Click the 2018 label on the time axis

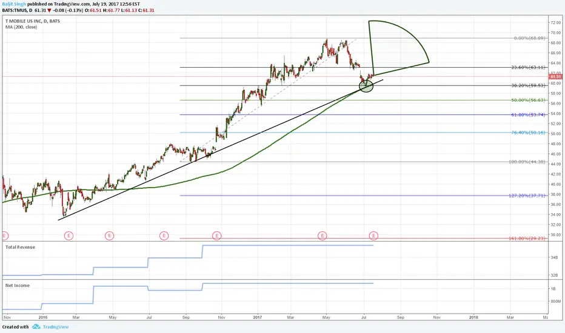tap(473, 317)
